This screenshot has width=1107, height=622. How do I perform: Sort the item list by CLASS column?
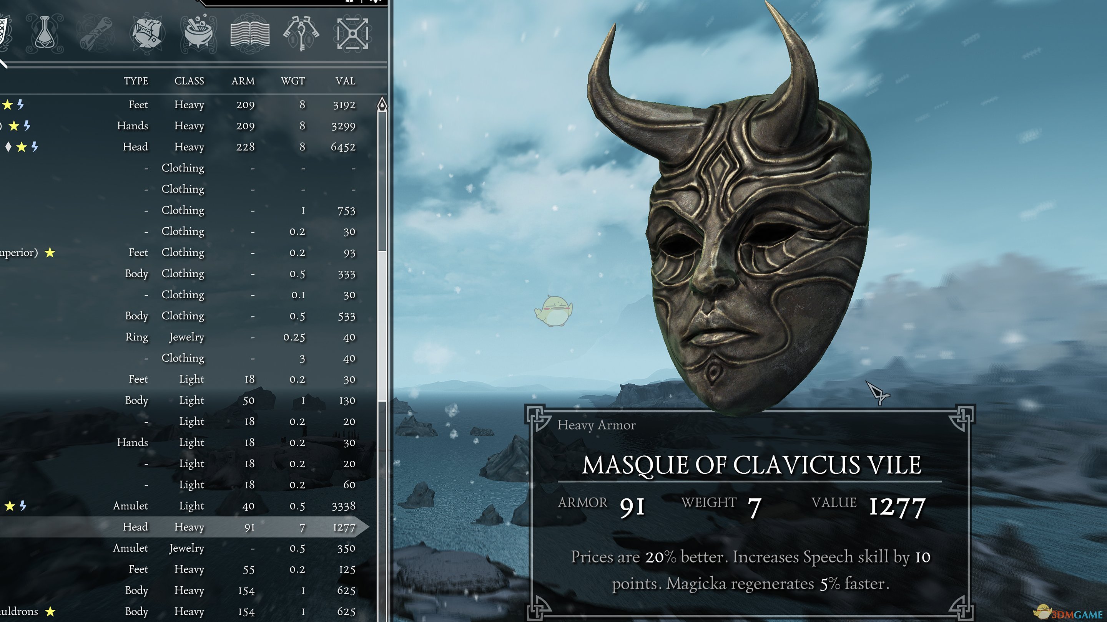(x=189, y=81)
